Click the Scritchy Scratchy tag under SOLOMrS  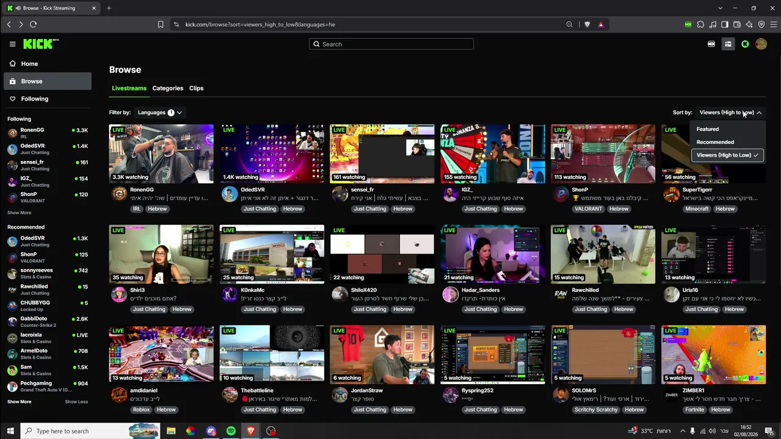[x=596, y=410]
